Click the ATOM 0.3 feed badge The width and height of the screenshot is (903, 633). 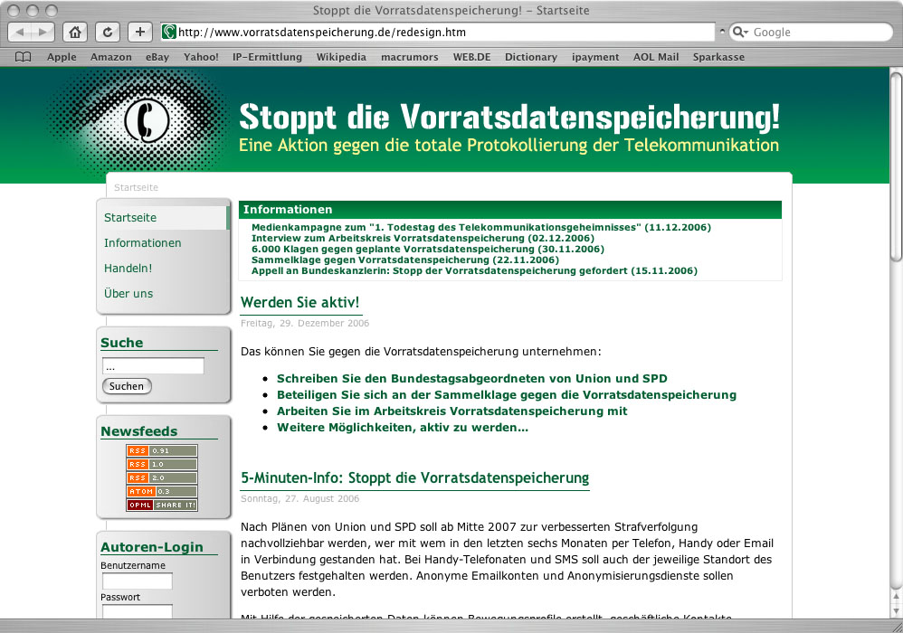pyautogui.click(x=161, y=491)
